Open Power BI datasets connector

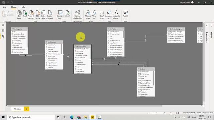coord(31,15)
